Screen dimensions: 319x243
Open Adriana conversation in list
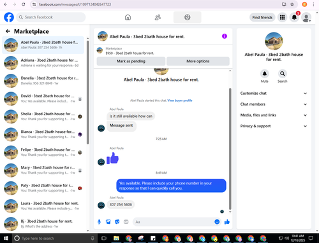click(43, 63)
